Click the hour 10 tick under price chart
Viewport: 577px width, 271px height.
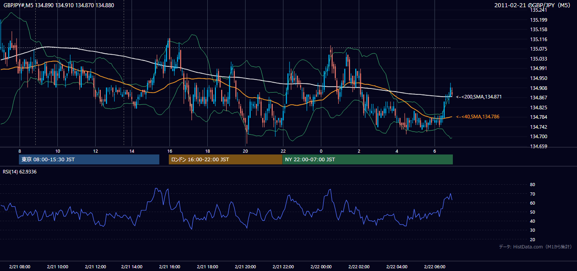pos(57,151)
